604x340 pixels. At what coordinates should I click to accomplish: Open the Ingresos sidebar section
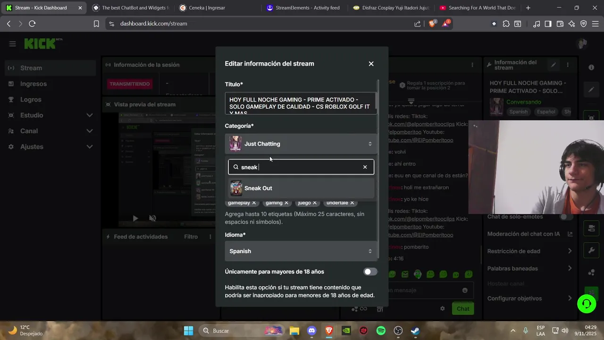(x=50, y=84)
